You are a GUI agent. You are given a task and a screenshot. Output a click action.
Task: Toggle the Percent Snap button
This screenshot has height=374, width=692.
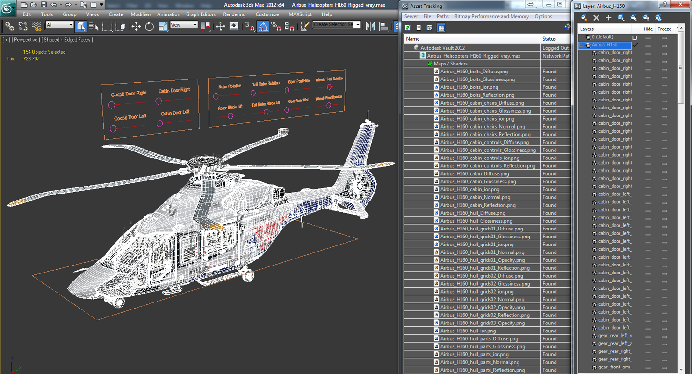(x=276, y=26)
